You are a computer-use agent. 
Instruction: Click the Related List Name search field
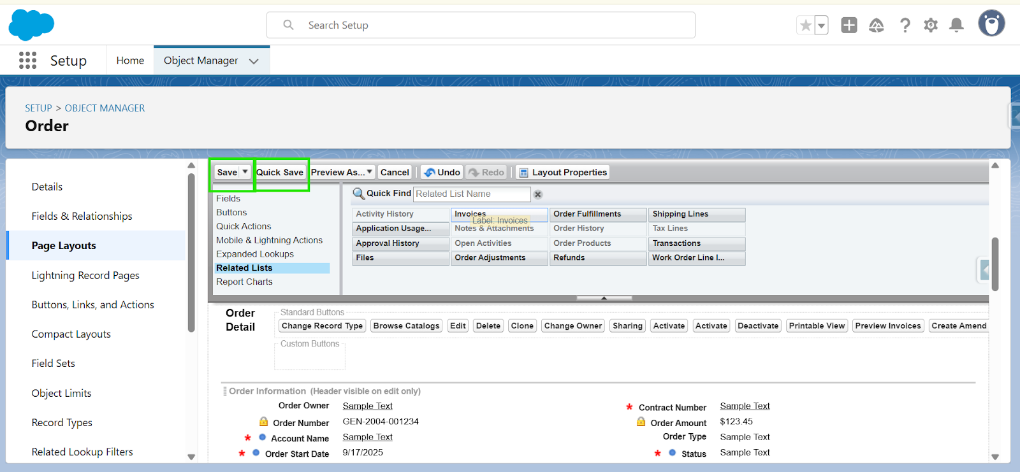coord(471,194)
